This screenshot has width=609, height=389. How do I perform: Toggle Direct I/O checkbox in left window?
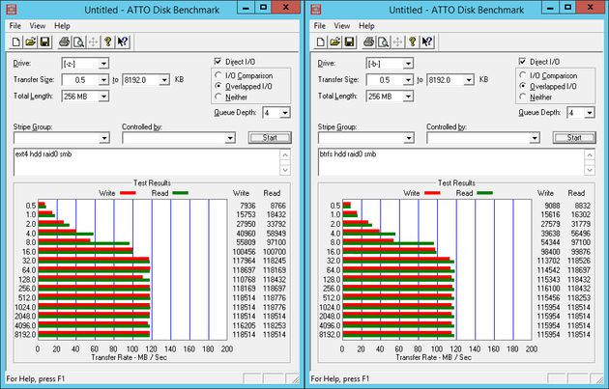(x=217, y=61)
